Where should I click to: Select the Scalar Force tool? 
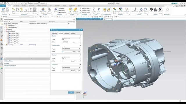(x=94, y=10)
